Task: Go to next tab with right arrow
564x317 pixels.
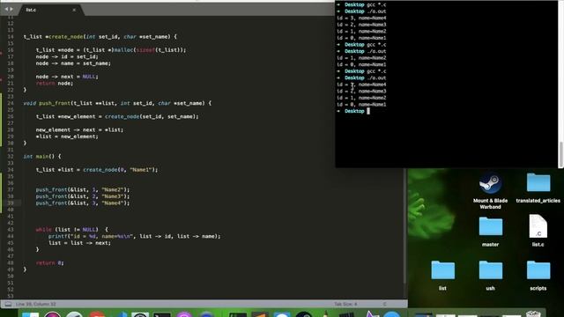Action: (11, 9)
